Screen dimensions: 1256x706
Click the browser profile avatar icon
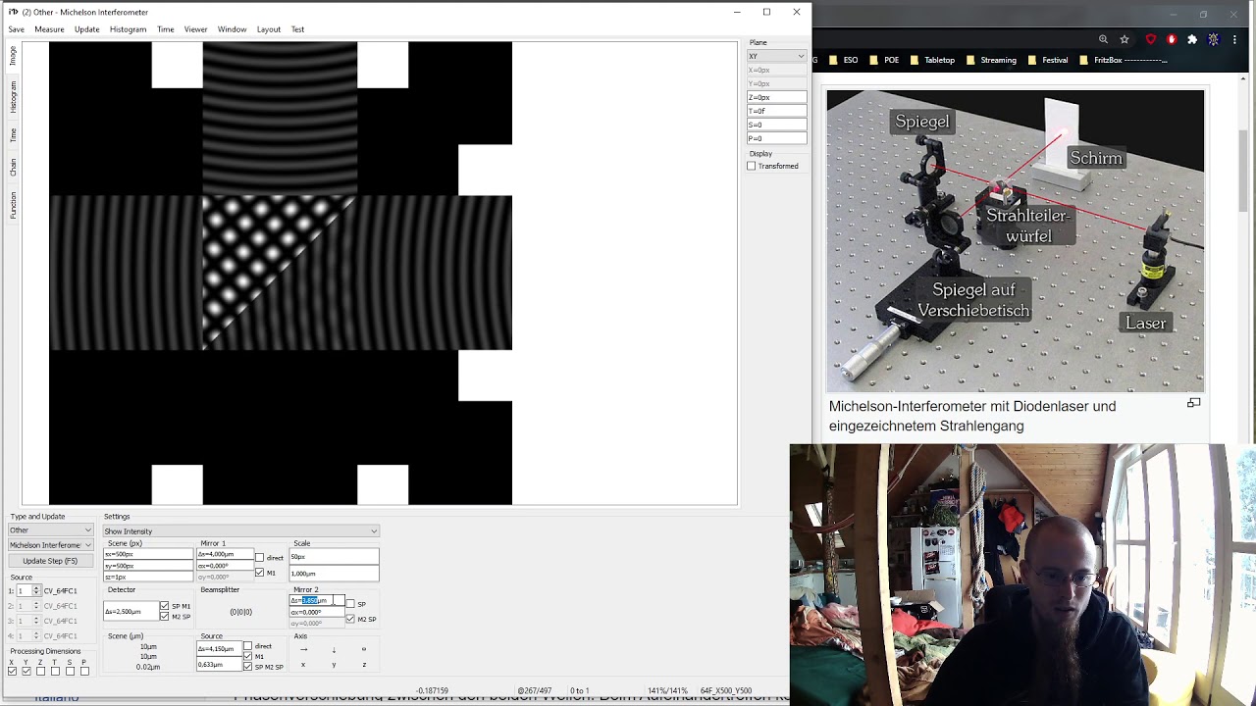tap(1214, 39)
